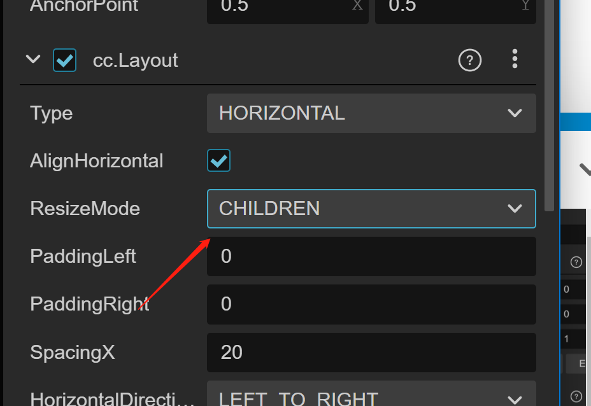Open the HorizontalDirection LEFT_TO_RIGHT dropdown
This screenshot has width=591, height=406.
pyautogui.click(x=371, y=397)
